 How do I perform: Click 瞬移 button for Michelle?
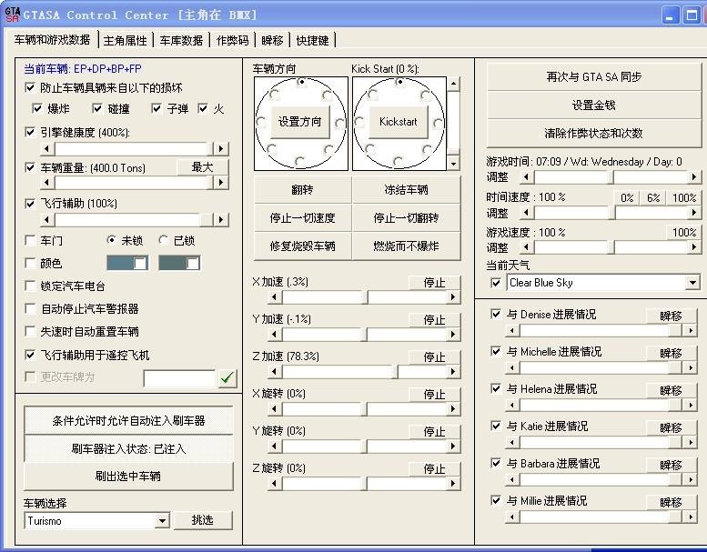[671, 353]
